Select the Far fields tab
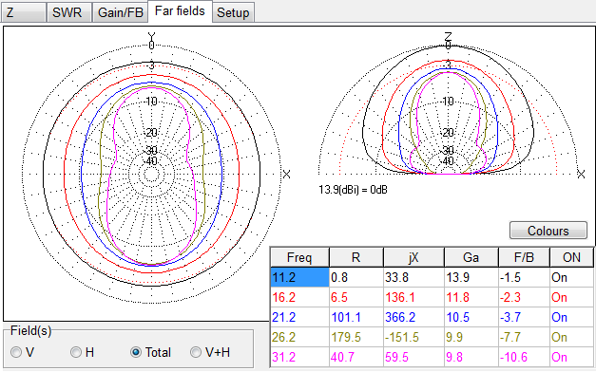 click(x=180, y=11)
